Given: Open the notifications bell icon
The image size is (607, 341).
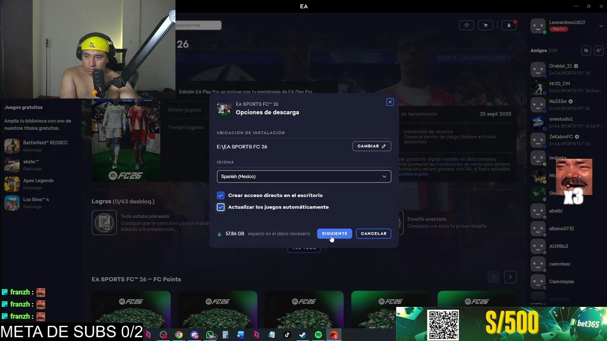Looking at the screenshot, I should [x=509, y=25].
